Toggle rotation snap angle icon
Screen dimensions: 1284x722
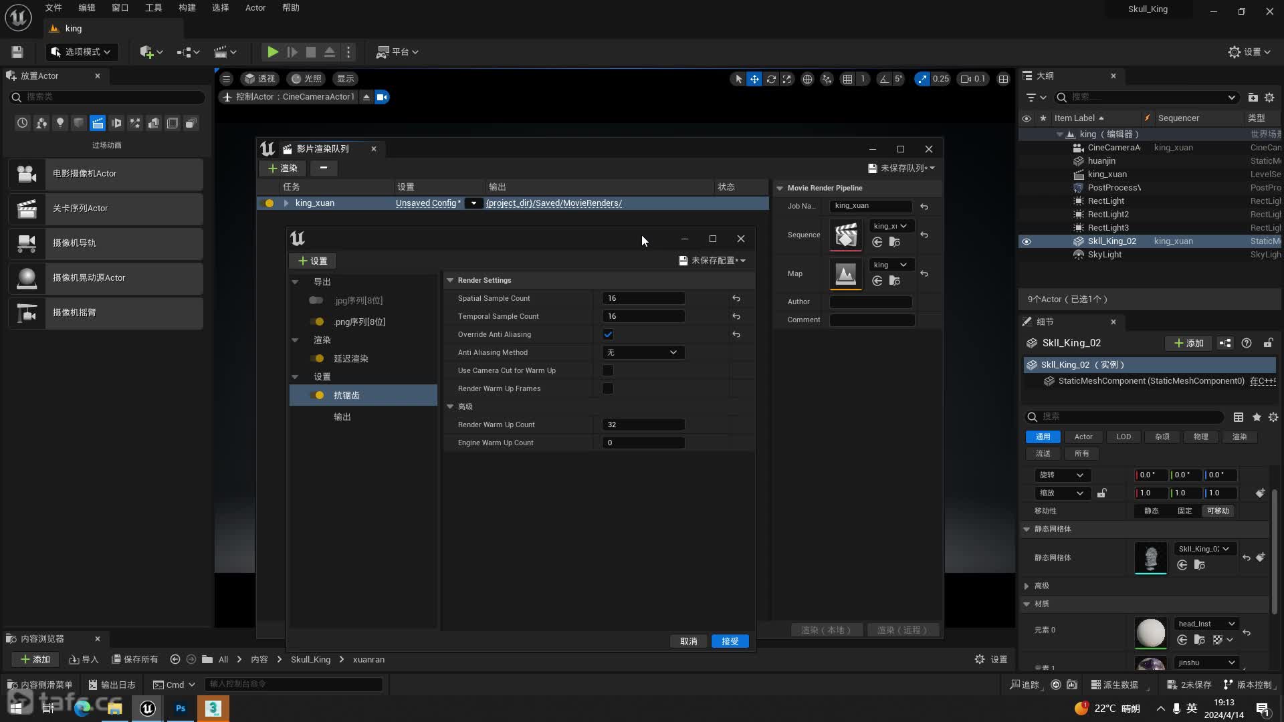tap(884, 79)
